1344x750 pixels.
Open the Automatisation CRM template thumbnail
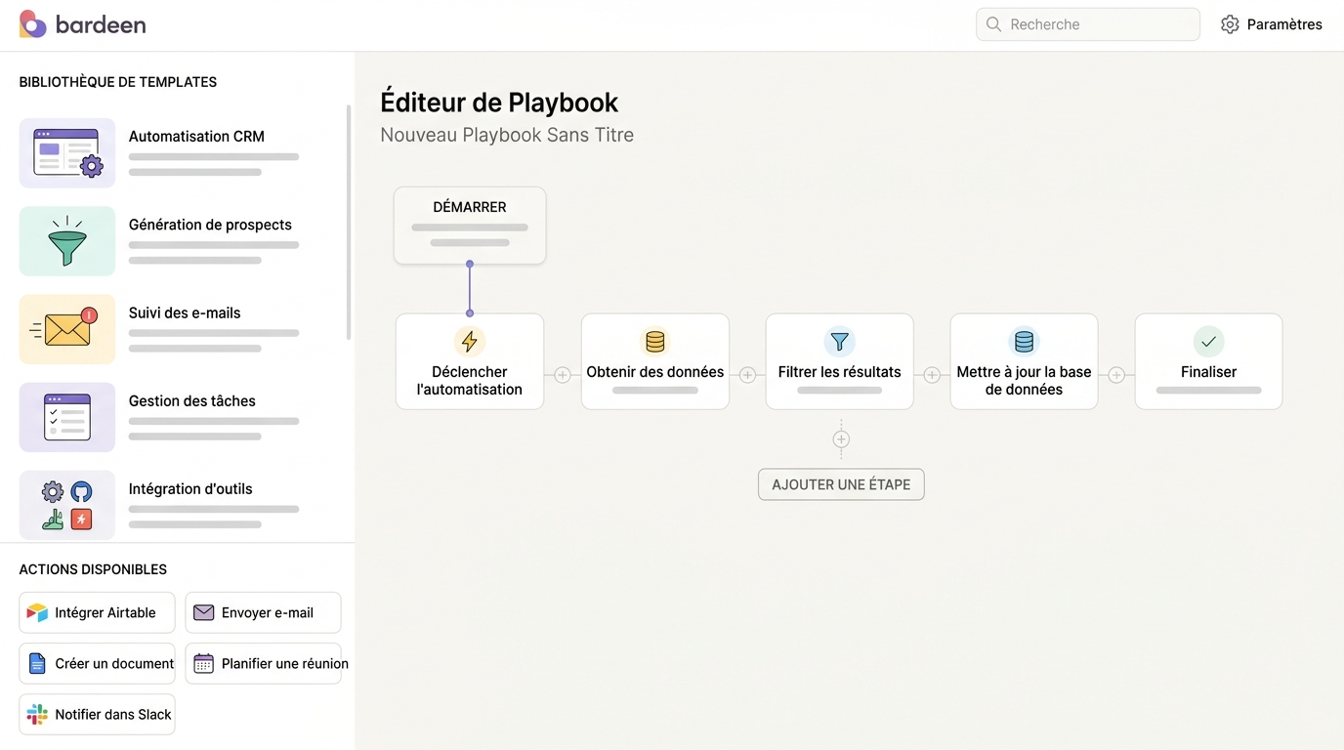tap(67, 153)
